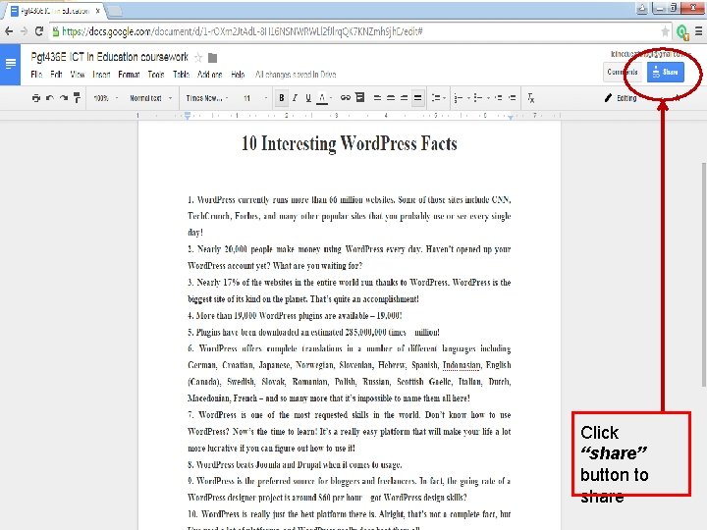
Task: Open the Chrome menu icon
Action: point(698,31)
